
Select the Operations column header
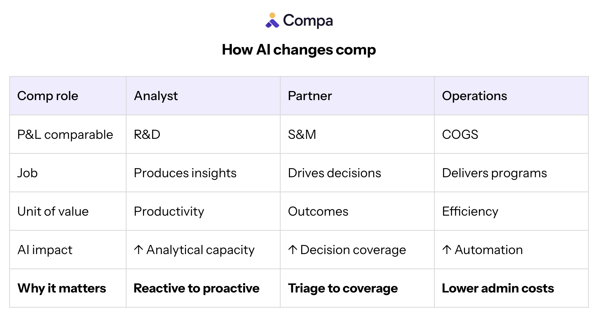[474, 96]
